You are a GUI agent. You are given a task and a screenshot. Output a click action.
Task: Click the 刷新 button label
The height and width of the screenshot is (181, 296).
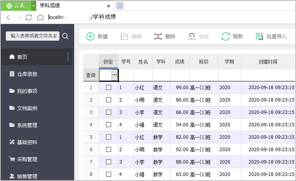[x=238, y=36]
